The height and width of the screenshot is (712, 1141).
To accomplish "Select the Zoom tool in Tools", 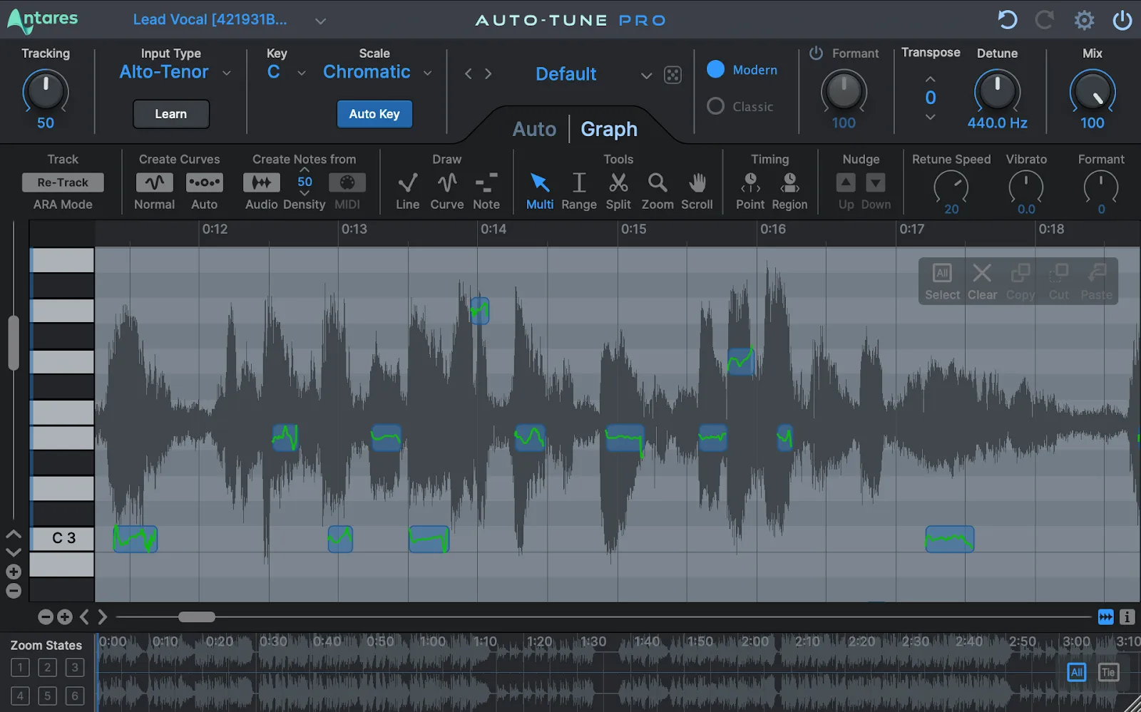I will click(x=657, y=187).
